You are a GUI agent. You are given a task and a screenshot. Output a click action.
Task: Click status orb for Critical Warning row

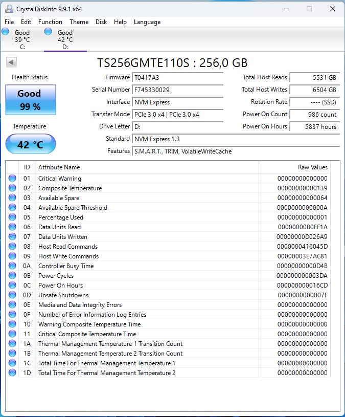click(12, 178)
